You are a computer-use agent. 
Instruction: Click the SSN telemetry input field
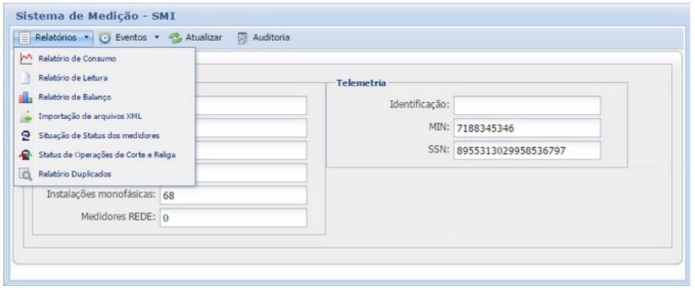click(526, 151)
